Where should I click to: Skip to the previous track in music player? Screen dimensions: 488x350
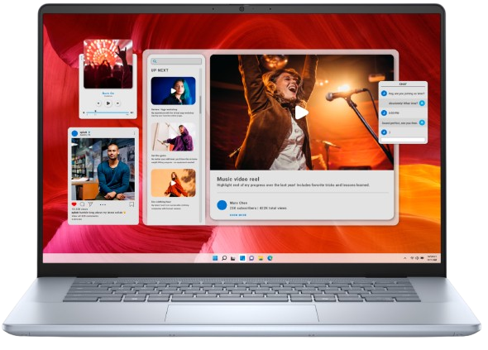(98, 103)
